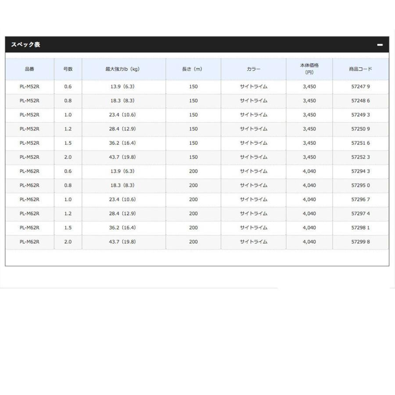Viewport: 395px width, 395px height.
Task: Click PL-M52R in the 57249 3 row
Action: click(29, 115)
